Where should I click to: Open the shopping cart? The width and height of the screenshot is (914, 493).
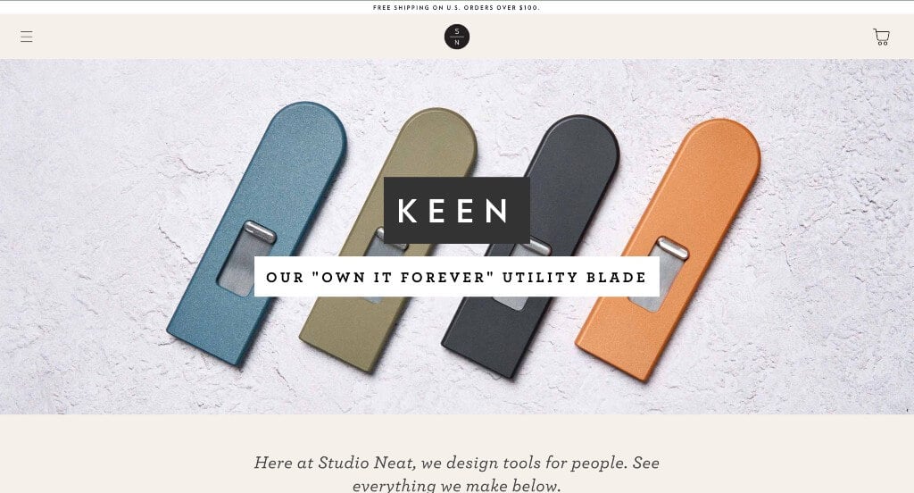pos(881,37)
